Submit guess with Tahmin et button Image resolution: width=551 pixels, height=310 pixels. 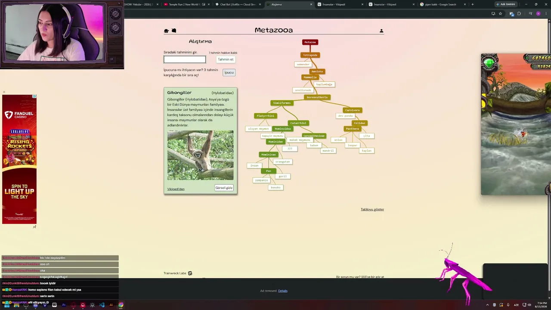pyautogui.click(x=226, y=59)
